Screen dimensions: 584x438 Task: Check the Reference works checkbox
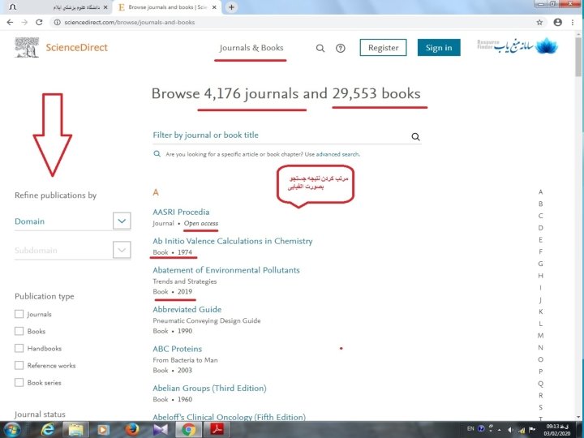tap(19, 365)
